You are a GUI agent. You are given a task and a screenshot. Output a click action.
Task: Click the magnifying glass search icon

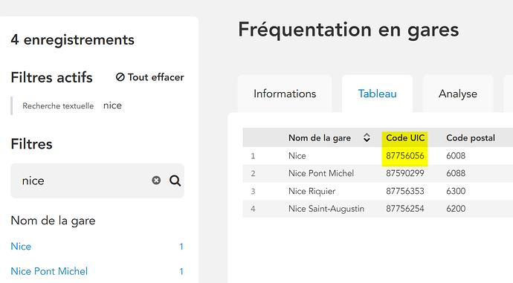tap(175, 180)
